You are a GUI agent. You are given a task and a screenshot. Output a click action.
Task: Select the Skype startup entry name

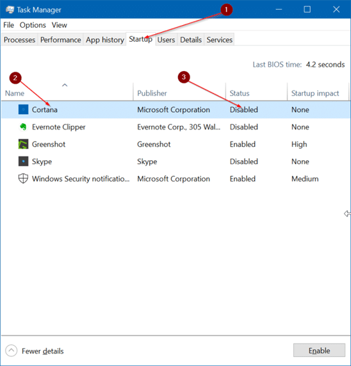[x=42, y=162]
